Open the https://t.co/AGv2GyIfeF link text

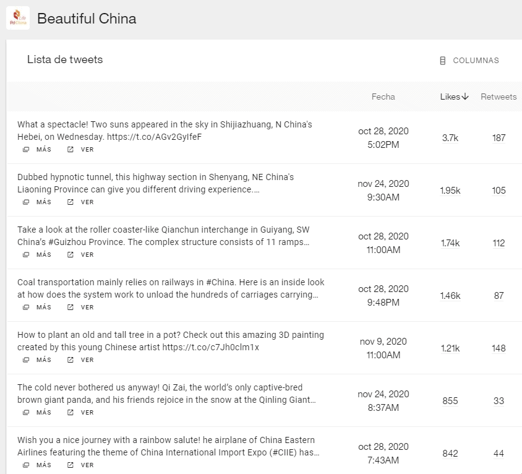point(155,137)
